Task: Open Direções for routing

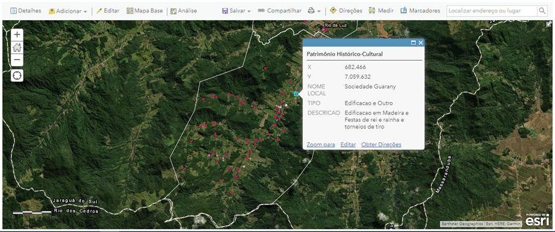Action: 346,10
